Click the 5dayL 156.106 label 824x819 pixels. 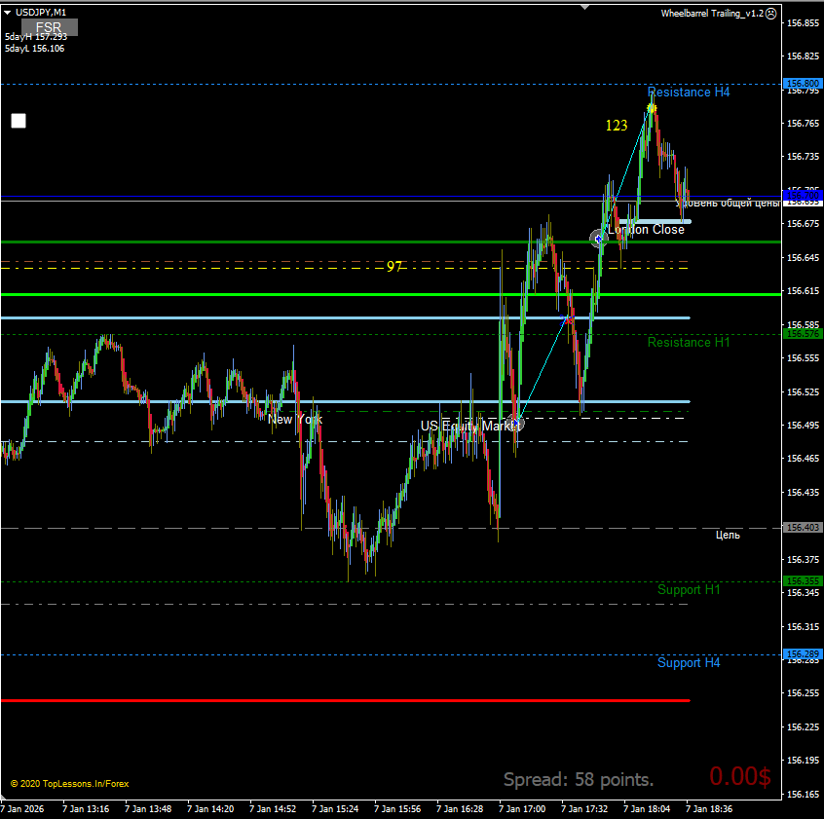(35, 49)
